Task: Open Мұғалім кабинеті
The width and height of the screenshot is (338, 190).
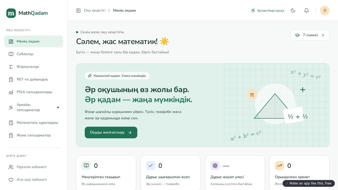Action: point(34,167)
